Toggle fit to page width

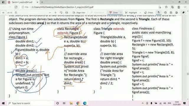[x=66, y=12]
